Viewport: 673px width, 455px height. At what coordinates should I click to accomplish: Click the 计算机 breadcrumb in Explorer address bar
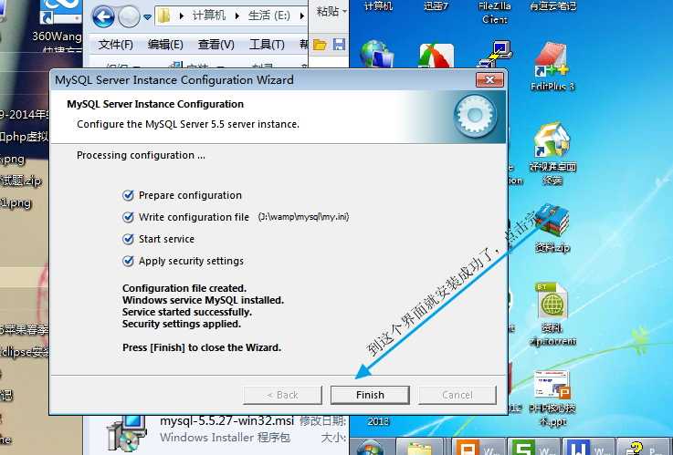[208, 16]
